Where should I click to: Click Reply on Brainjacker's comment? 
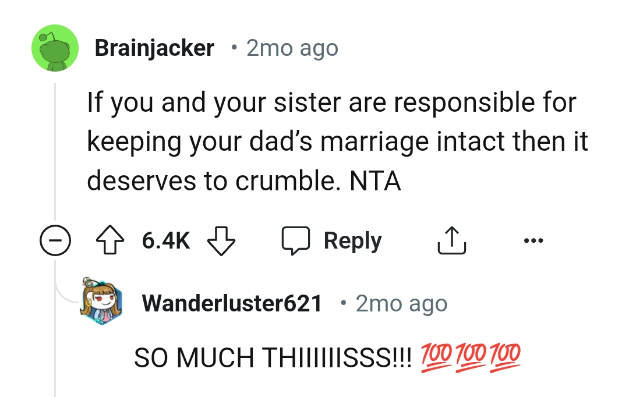point(352,239)
